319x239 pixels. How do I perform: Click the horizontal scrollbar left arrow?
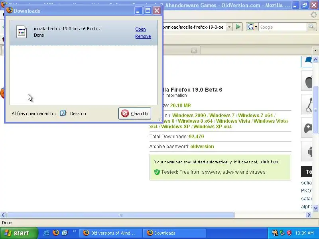3,215
